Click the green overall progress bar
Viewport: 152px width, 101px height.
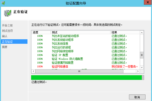(87, 78)
